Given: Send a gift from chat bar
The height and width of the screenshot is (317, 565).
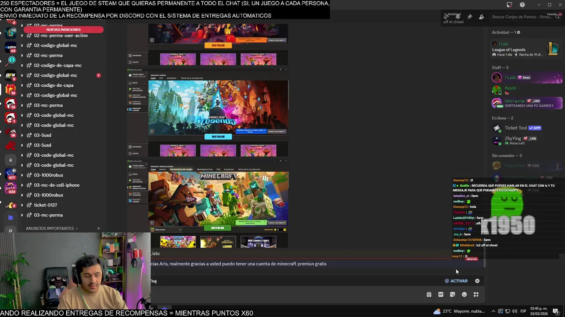Looking at the screenshot, I should pyautogui.click(x=429, y=295).
